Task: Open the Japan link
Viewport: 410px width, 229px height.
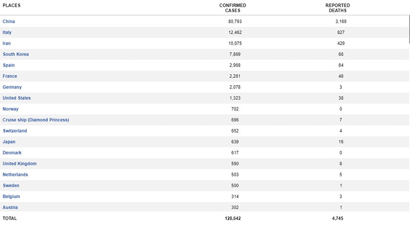Action: pyautogui.click(x=9, y=142)
